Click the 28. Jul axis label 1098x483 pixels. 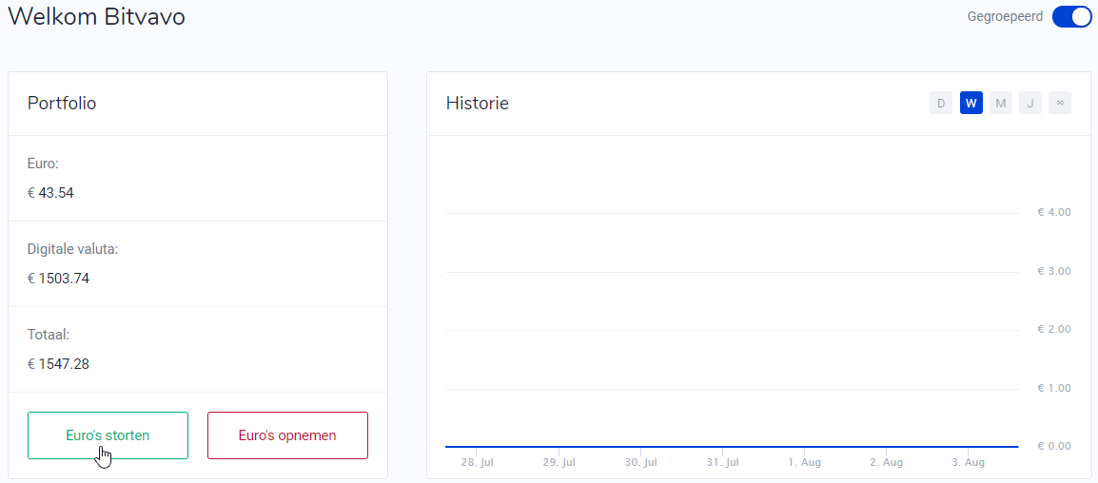[x=476, y=463]
